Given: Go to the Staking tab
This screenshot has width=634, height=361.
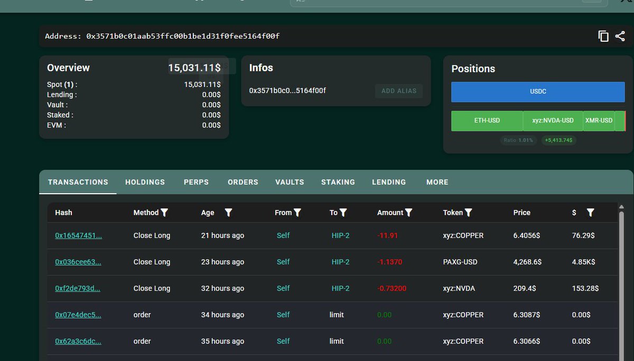Looking at the screenshot, I should [x=338, y=182].
